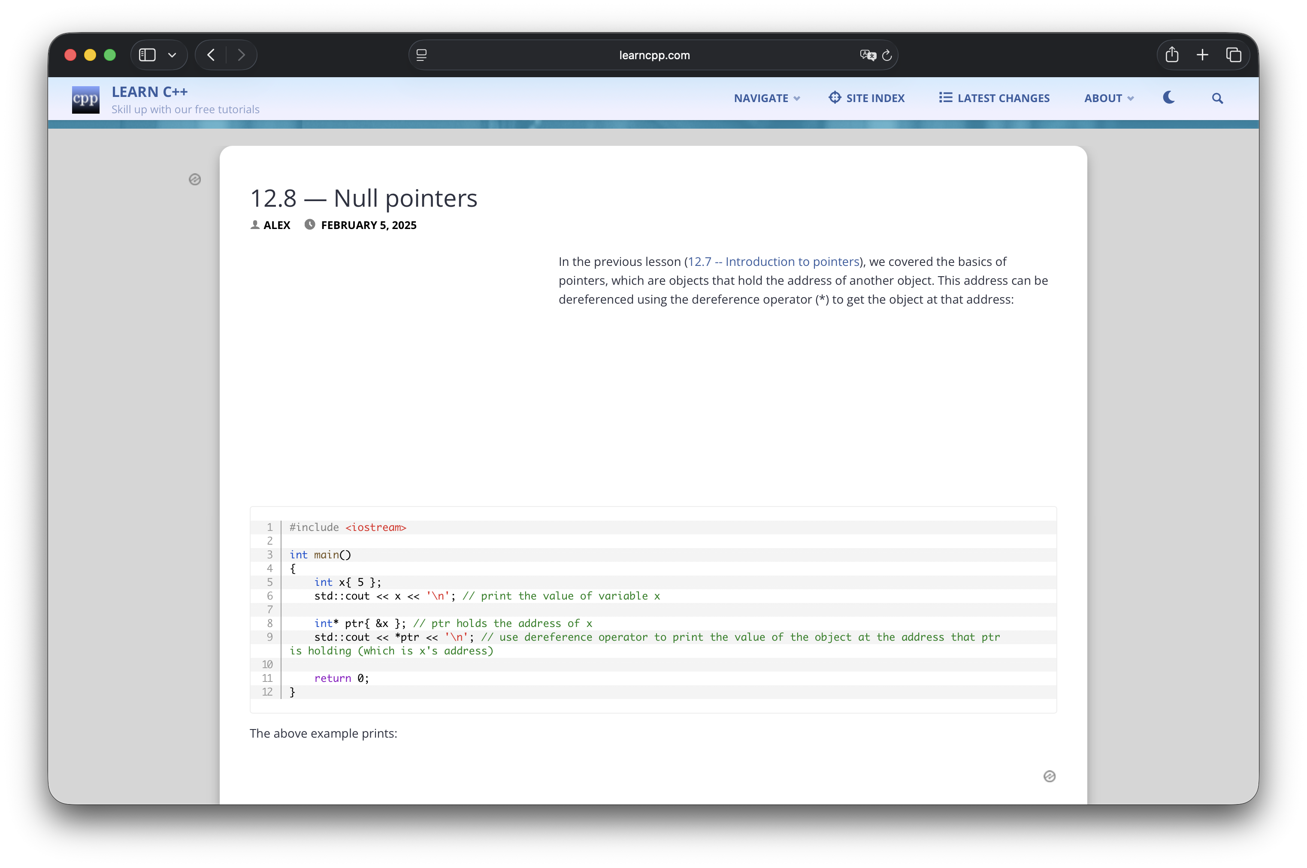Click the ALEX author label
Image resolution: width=1307 pixels, height=868 pixels.
click(276, 225)
